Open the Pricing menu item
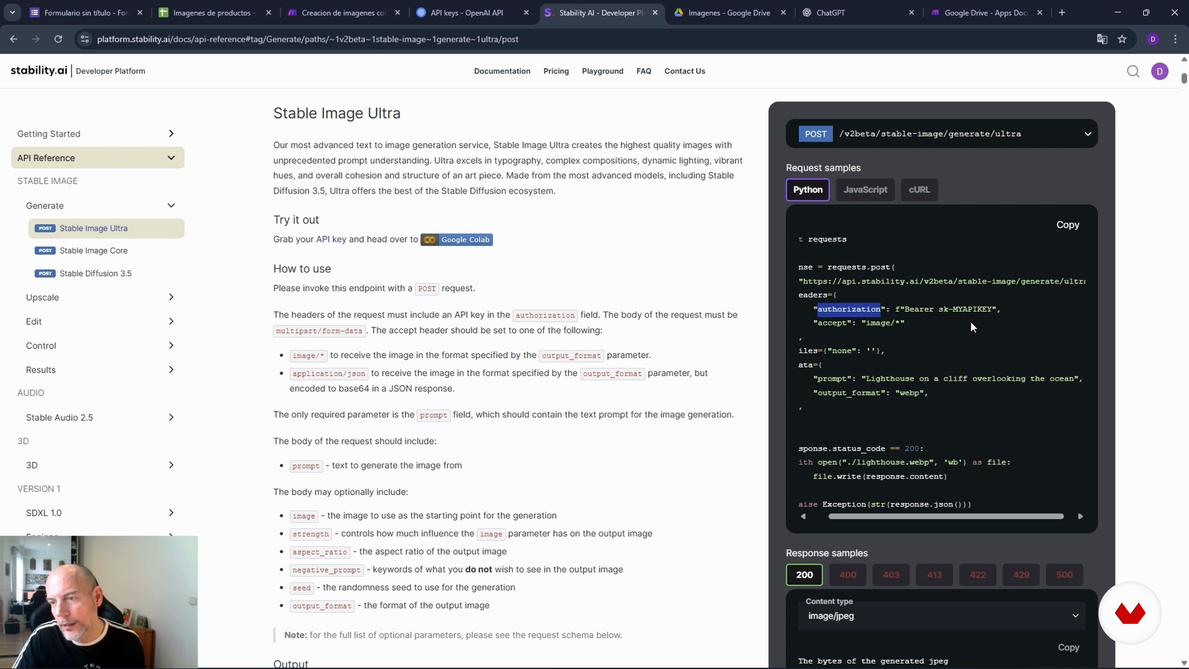The width and height of the screenshot is (1189, 669). (556, 71)
